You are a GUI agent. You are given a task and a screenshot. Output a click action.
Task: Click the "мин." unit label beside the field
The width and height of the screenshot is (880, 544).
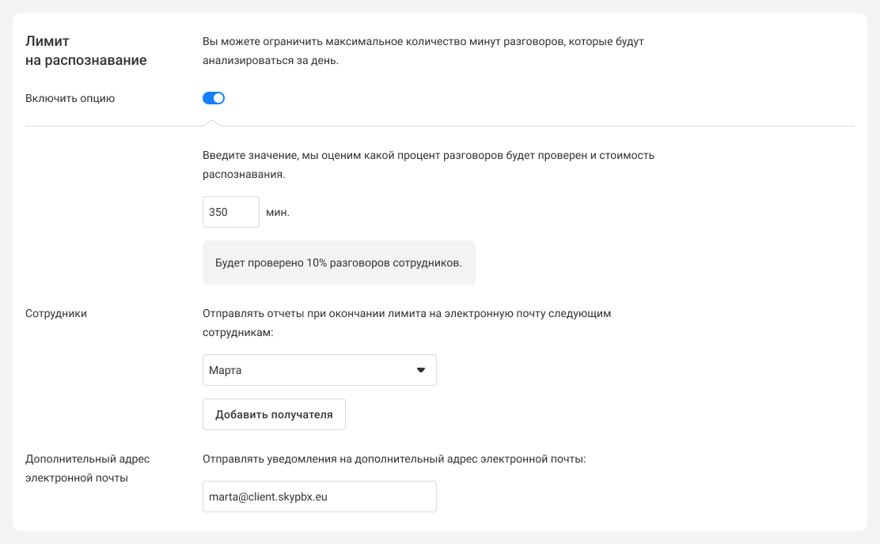tap(278, 213)
